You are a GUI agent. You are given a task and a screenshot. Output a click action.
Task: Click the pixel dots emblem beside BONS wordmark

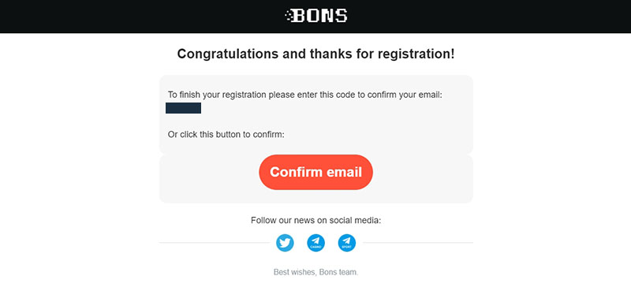click(x=288, y=16)
